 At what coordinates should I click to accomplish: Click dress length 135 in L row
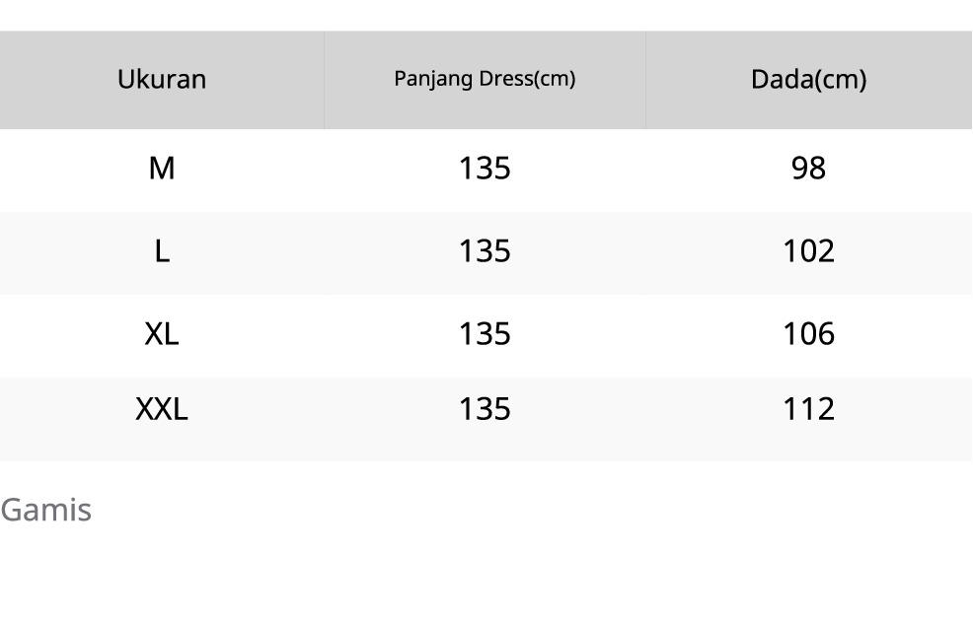tap(485, 251)
